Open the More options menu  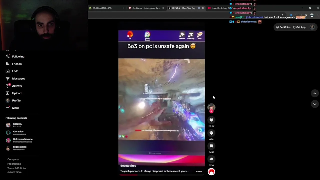click(x=12, y=108)
